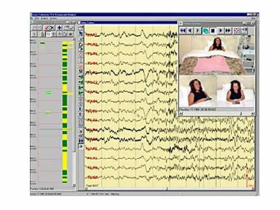Viewport: 280px width, 210px height.
Task: Click the step-backward arrow in the video toolbar
Action: pyautogui.click(x=190, y=31)
